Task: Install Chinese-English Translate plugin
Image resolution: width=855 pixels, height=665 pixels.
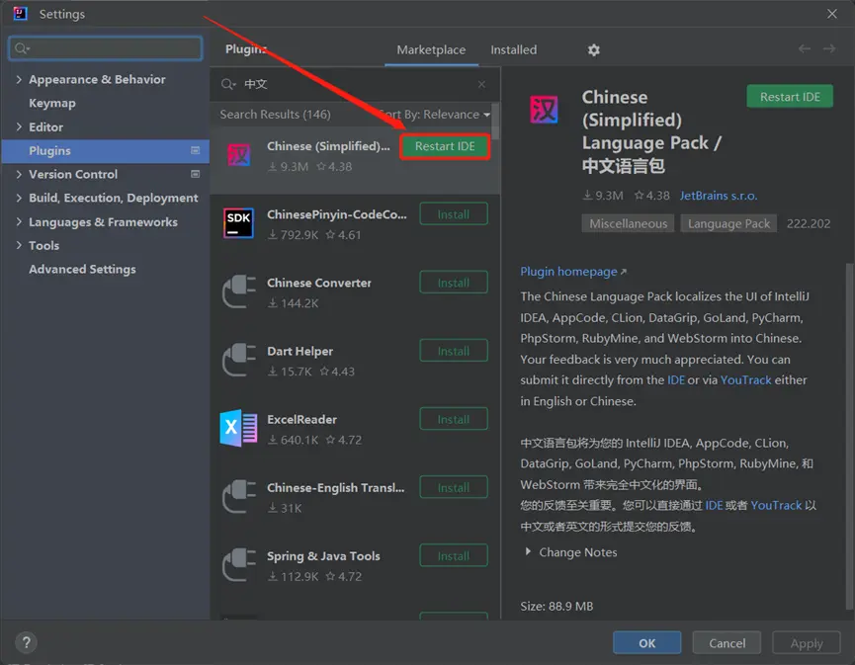Action: pyautogui.click(x=454, y=487)
